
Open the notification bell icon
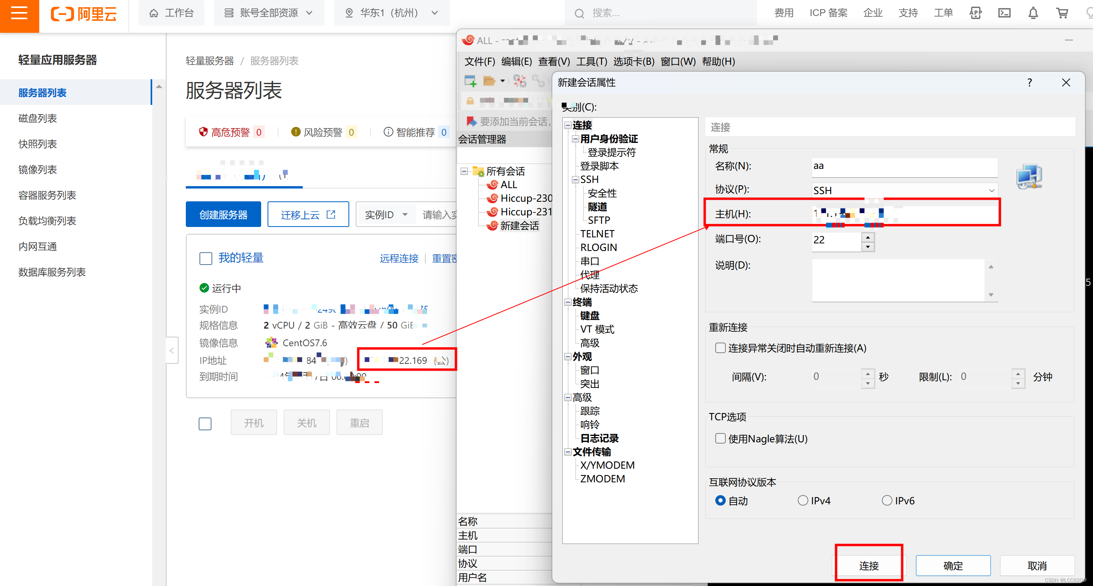[1033, 14]
